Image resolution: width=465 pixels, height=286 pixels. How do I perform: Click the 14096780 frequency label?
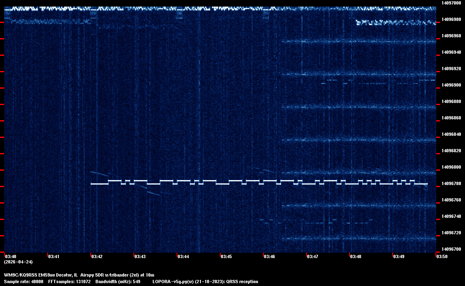tap(451, 183)
